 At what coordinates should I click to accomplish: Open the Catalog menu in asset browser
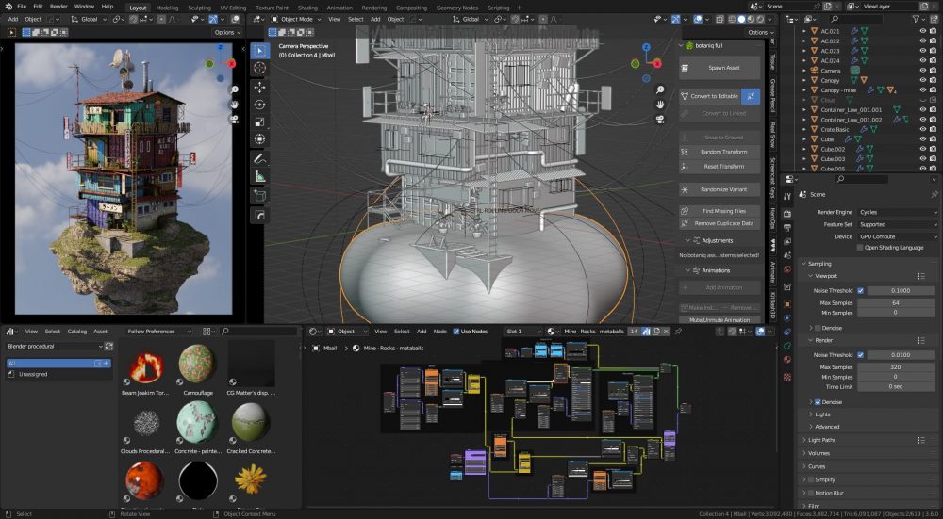pos(77,332)
